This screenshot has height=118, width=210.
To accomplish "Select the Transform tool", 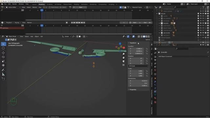I will (x=3, y=65).
